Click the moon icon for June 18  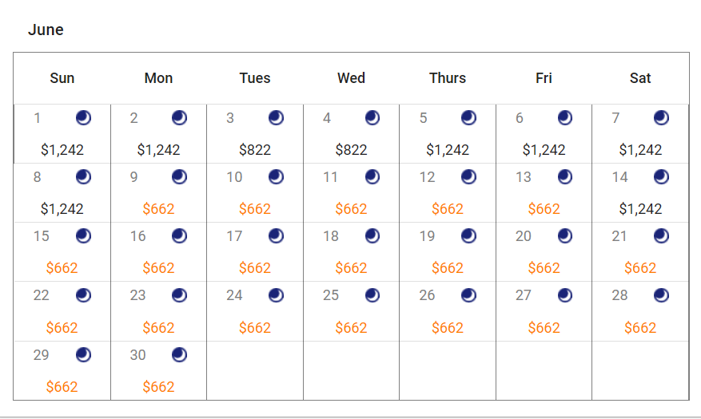coord(372,236)
